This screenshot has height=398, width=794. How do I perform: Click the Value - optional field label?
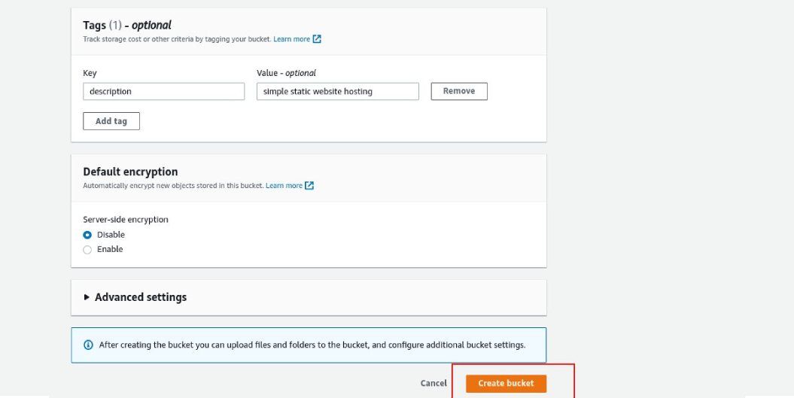286,73
